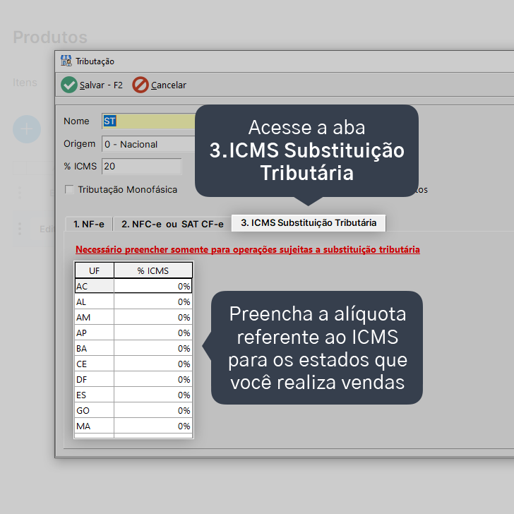This screenshot has width=514, height=514.
Task: Select the AC state row cell
Action: pyautogui.click(x=95, y=286)
